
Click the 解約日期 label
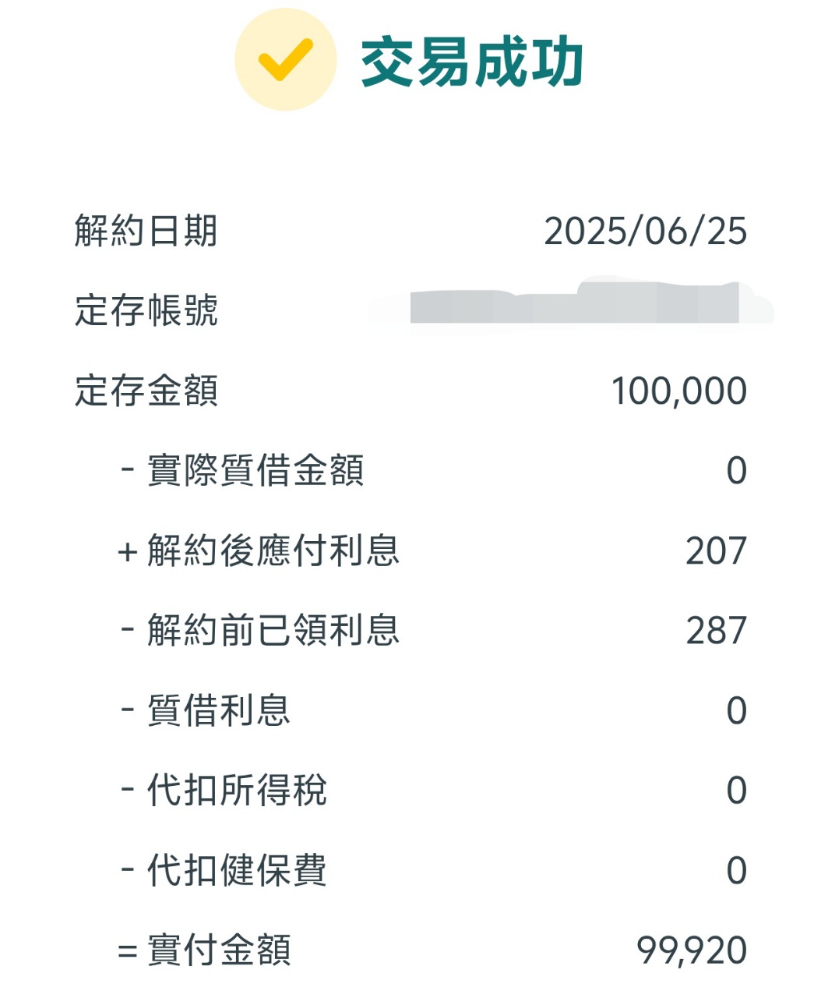pos(146,231)
